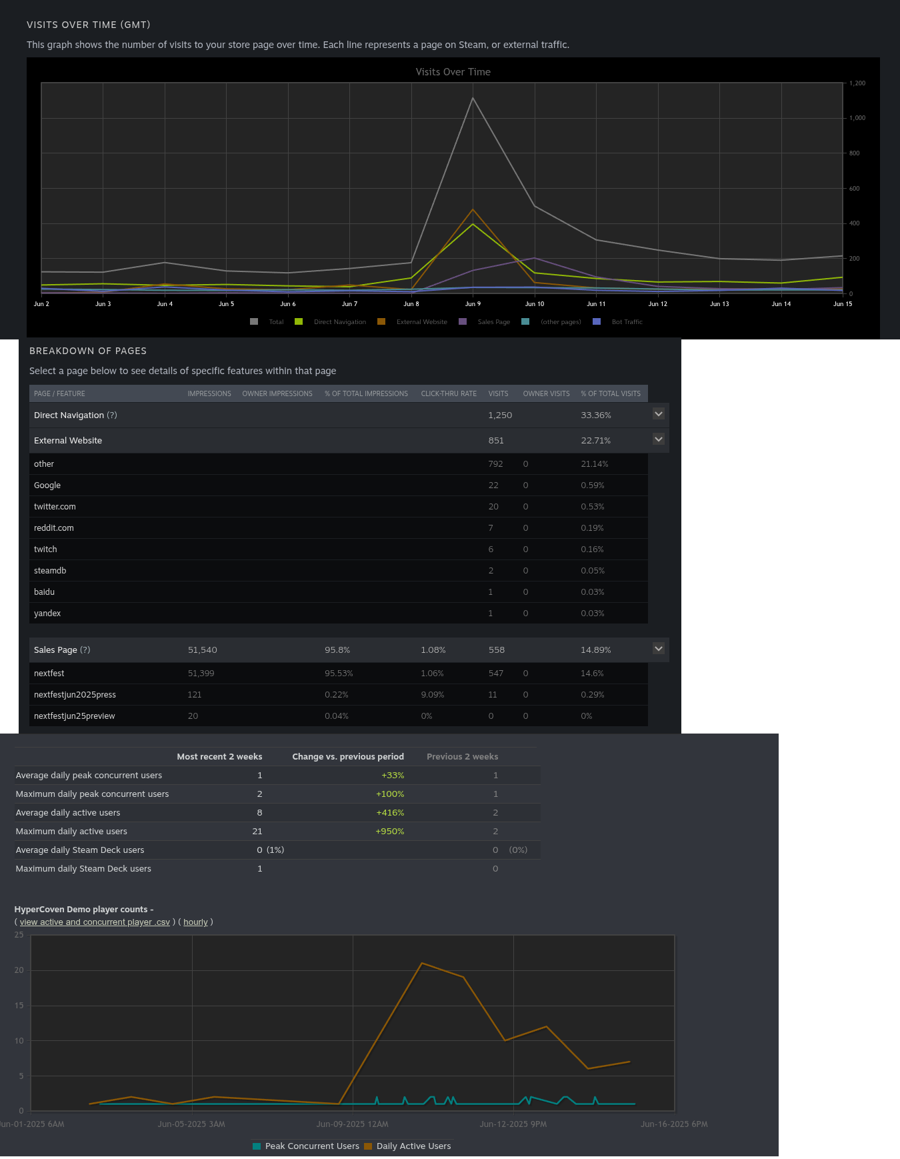Sort by the VISITS column header

[x=498, y=393]
